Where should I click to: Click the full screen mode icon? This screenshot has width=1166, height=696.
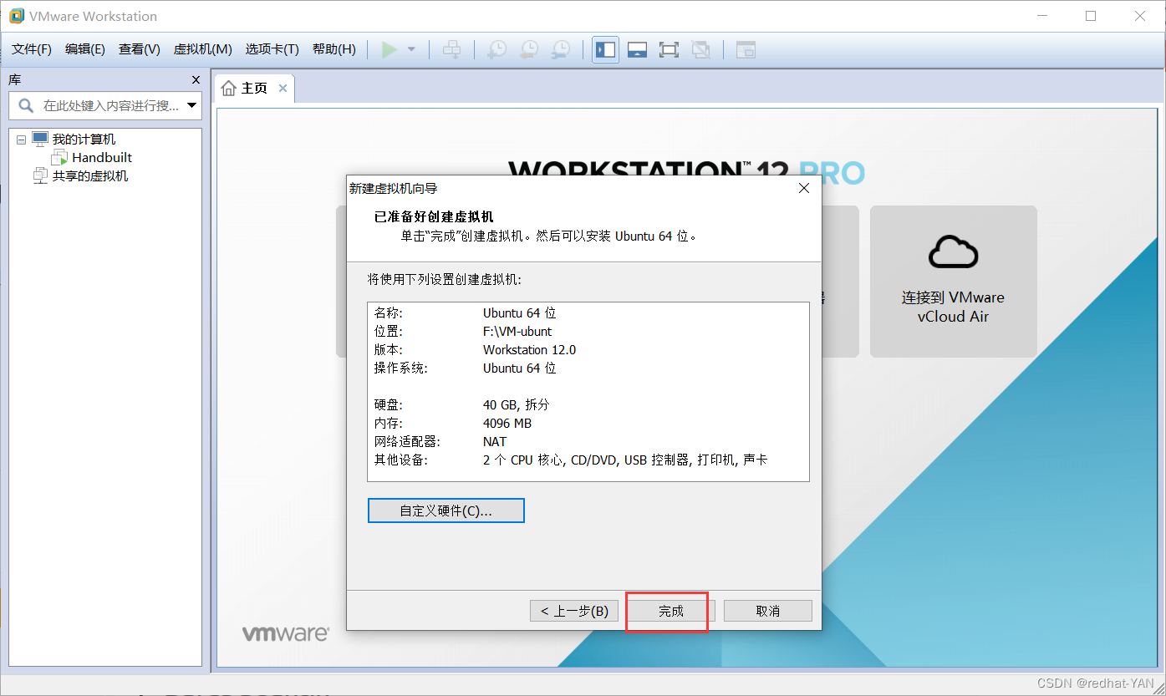(x=669, y=50)
